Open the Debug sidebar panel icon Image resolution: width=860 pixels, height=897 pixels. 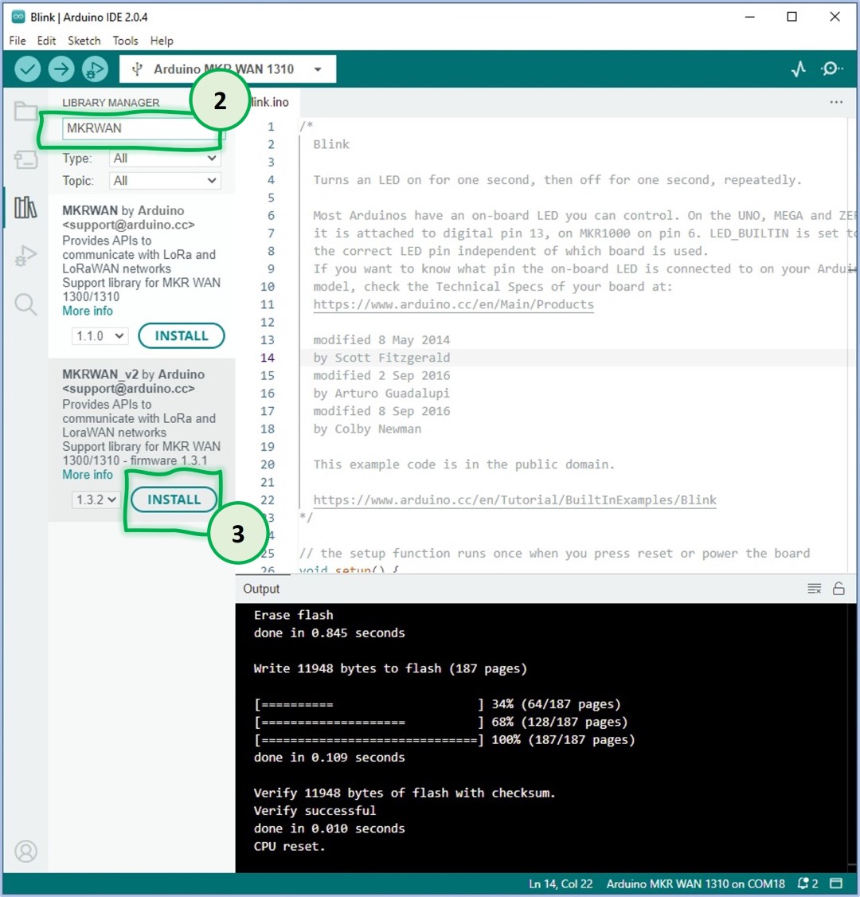click(x=25, y=255)
